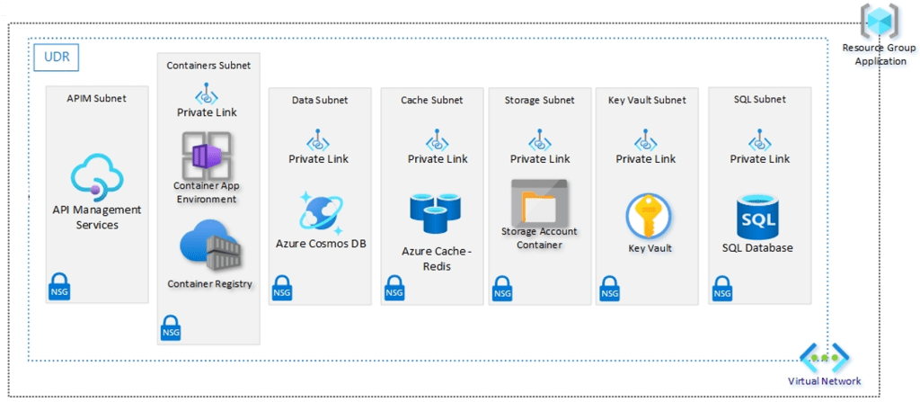This screenshot has width=920, height=402.
Task: Click the Resource Group Application icon
Action: (x=880, y=22)
